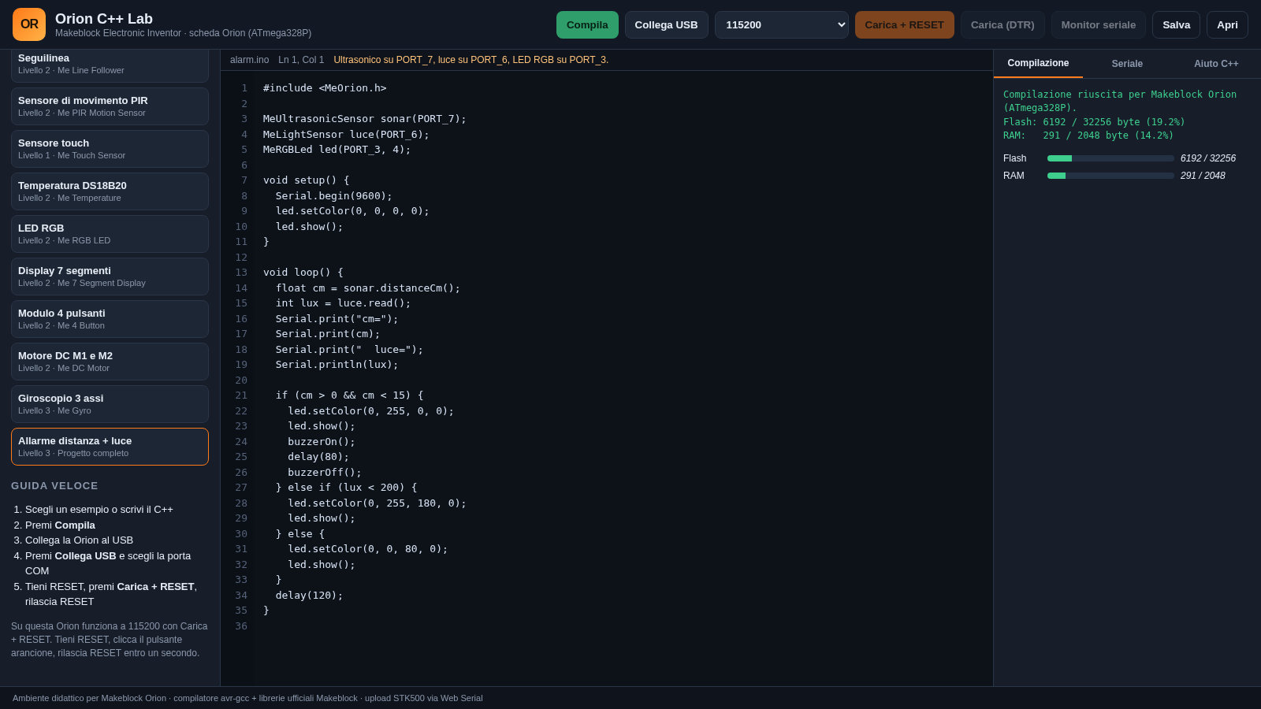Select the Display 7 segmenti example

click(x=110, y=277)
